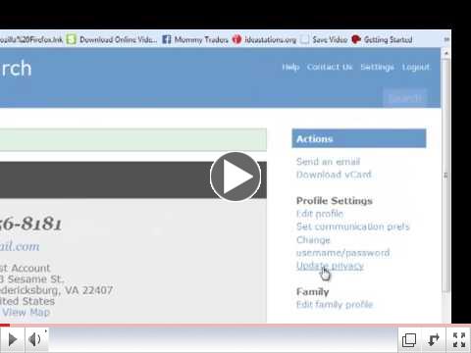This screenshot has height=353, width=471.
Task: Click the Update privacy link
Action: click(x=330, y=266)
